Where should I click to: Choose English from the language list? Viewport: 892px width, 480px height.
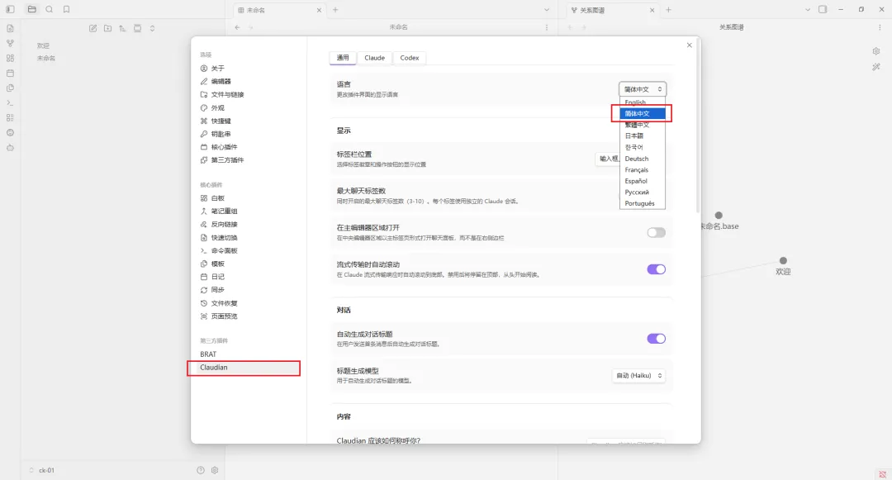coord(643,102)
